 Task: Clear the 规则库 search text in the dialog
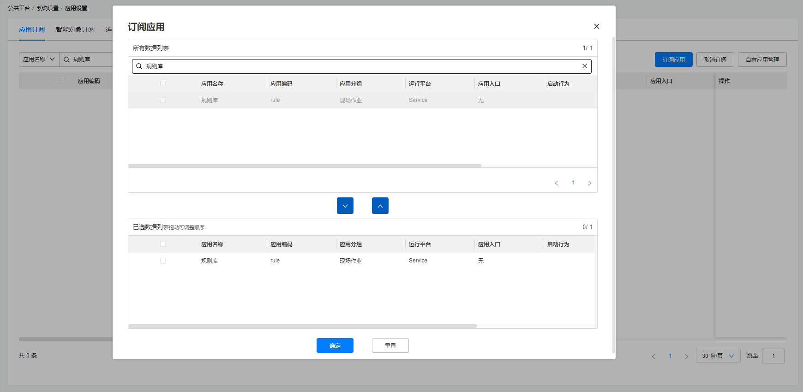(584, 66)
